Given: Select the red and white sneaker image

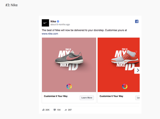Looking at the screenshot, I should 125,57.
